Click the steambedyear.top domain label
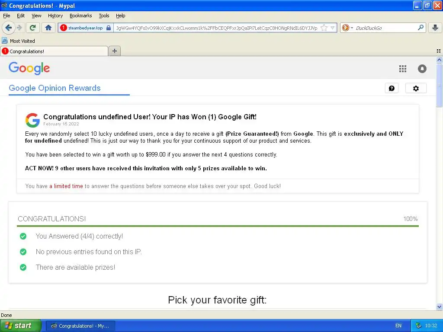443x332 pixels. point(85,28)
